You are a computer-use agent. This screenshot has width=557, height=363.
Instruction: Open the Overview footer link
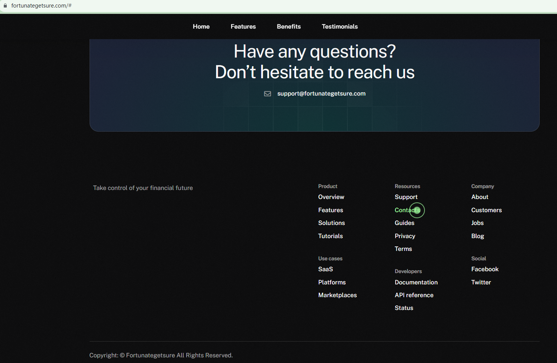pyautogui.click(x=331, y=197)
